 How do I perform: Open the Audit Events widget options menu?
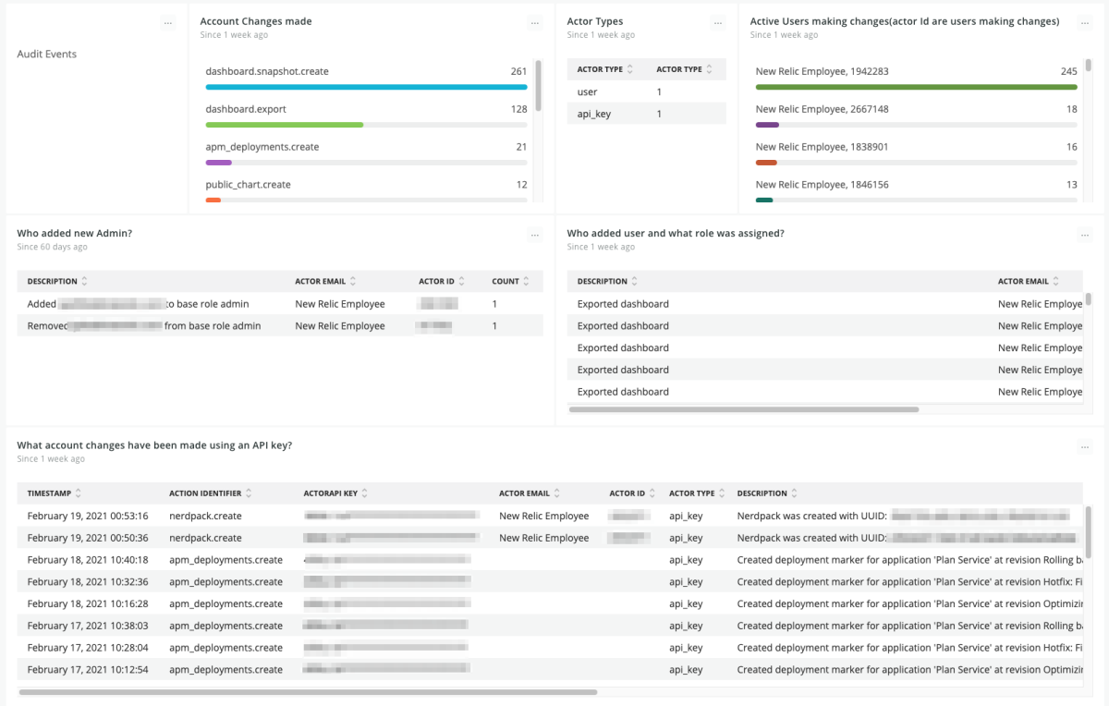click(167, 23)
